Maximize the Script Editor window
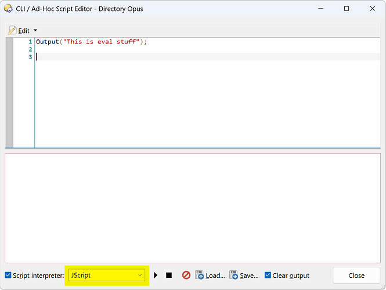The height and width of the screenshot is (290, 386). point(347,8)
